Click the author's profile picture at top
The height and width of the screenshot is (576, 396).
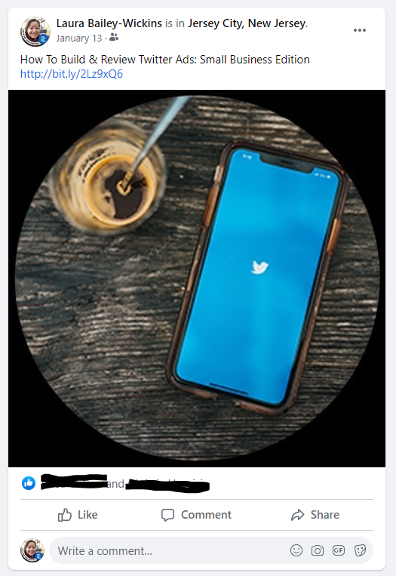click(35, 31)
